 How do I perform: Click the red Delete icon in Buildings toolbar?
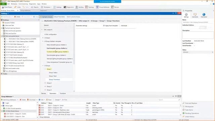(x=15, y=17)
